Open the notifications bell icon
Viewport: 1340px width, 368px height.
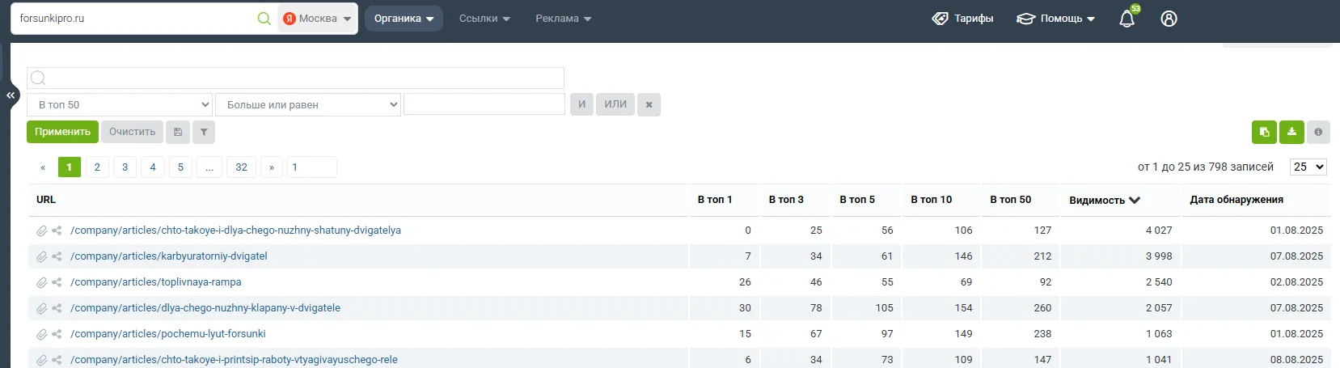(x=1127, y=18)
